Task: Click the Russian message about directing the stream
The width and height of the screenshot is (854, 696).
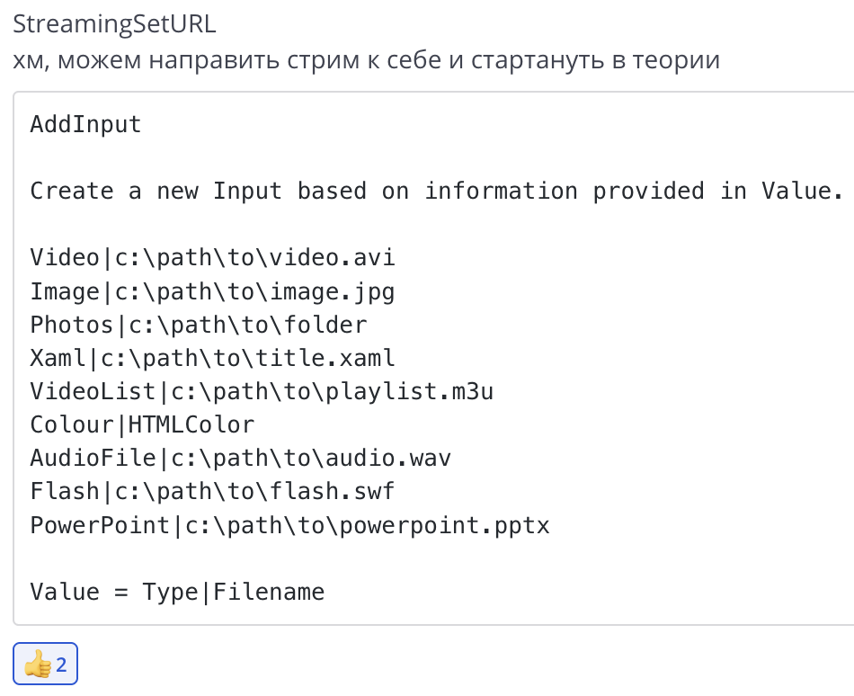Action: pyautogui.click(x=366, y=60)
